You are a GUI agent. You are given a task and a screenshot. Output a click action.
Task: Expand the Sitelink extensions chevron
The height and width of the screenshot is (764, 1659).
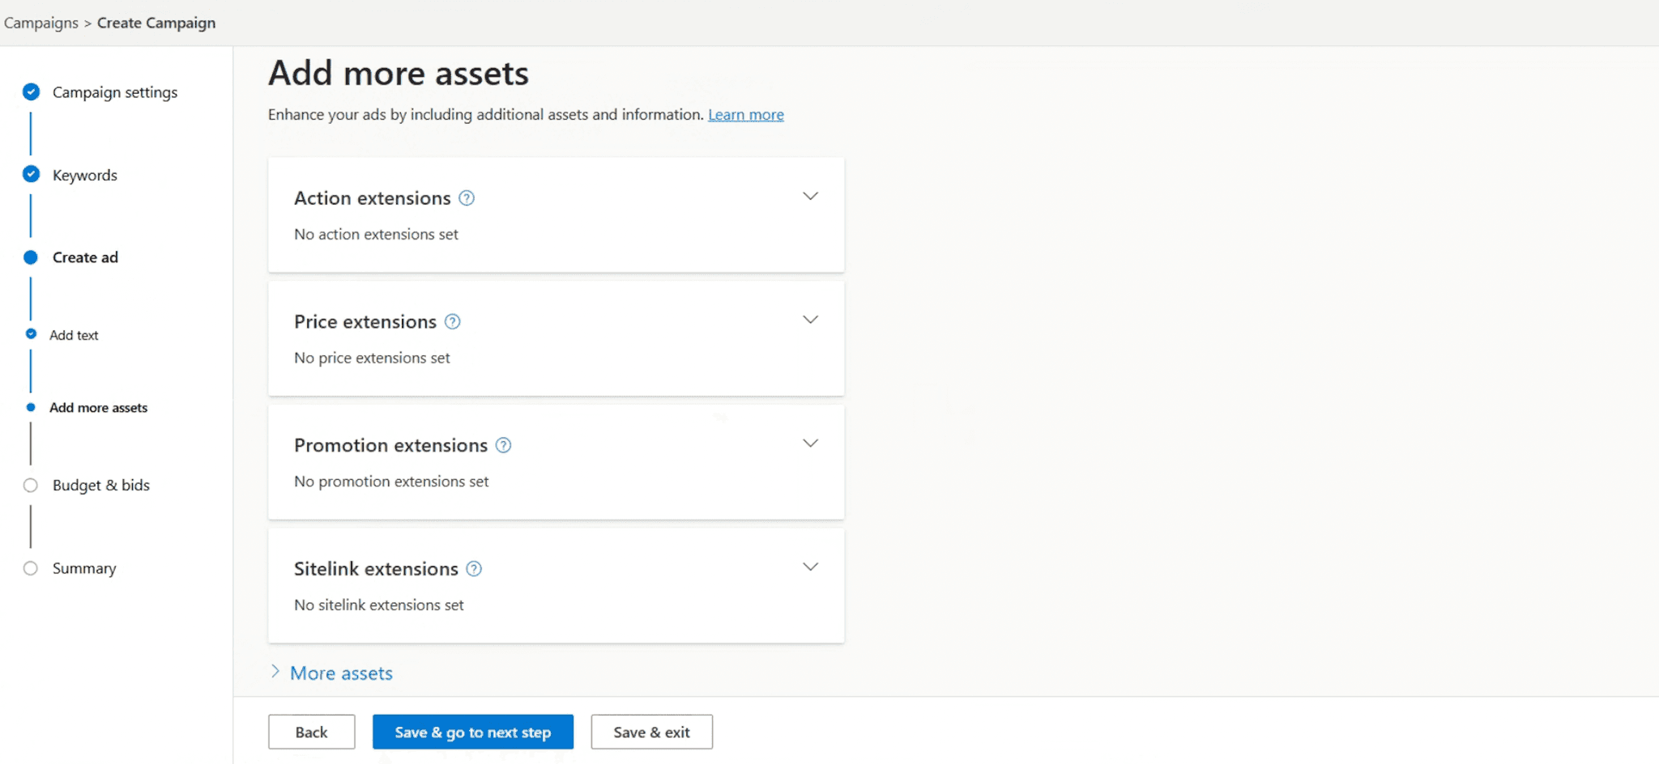pos(810,567)
